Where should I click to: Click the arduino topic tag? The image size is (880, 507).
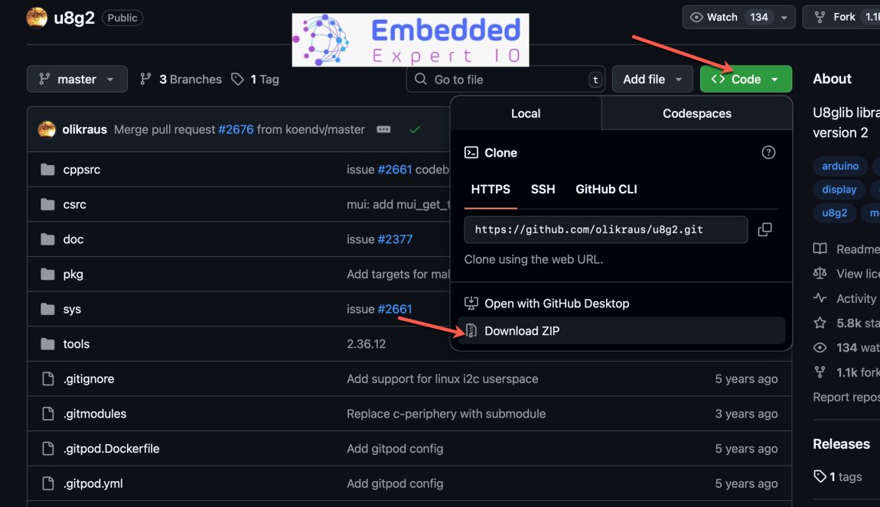839,166
